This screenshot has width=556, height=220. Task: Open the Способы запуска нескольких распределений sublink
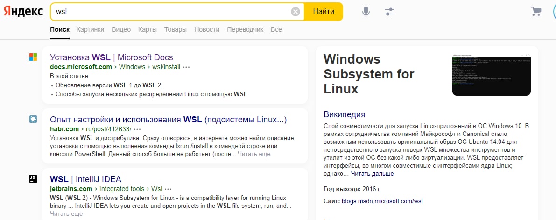[151, 94]
